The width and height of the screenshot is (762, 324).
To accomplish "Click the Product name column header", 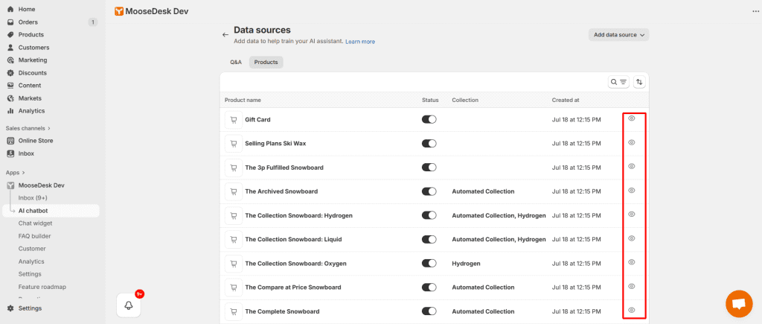I will pos(243,101).
